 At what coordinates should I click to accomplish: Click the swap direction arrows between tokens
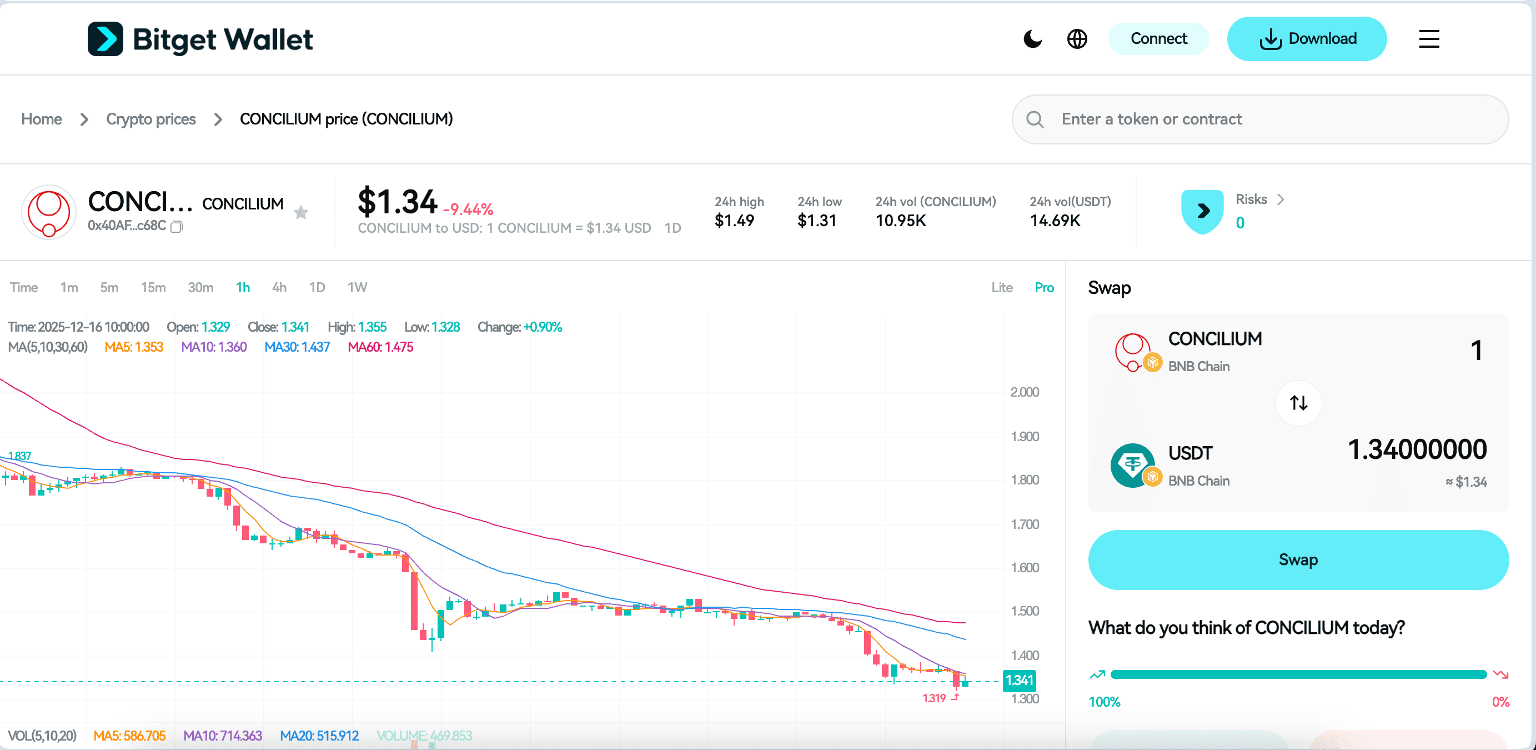pos(1298,403)
